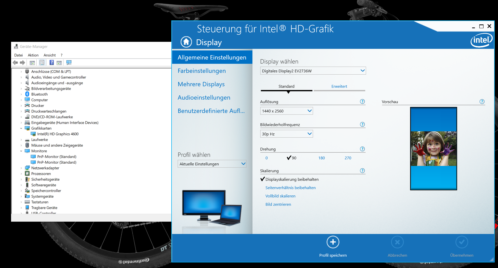498x268 pixels.
Task: Open help for Auflösung
Action: (x=362, y=101)
